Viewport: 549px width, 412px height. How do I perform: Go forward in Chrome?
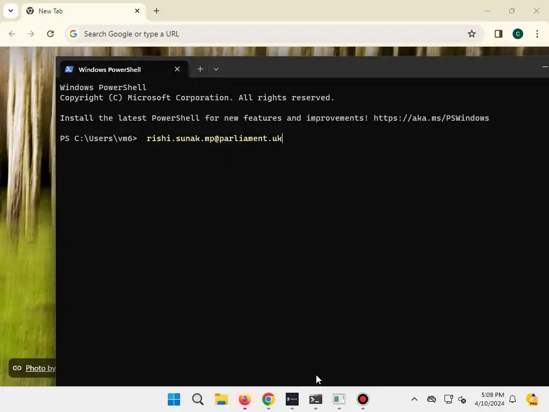click(x=31, y=34)
